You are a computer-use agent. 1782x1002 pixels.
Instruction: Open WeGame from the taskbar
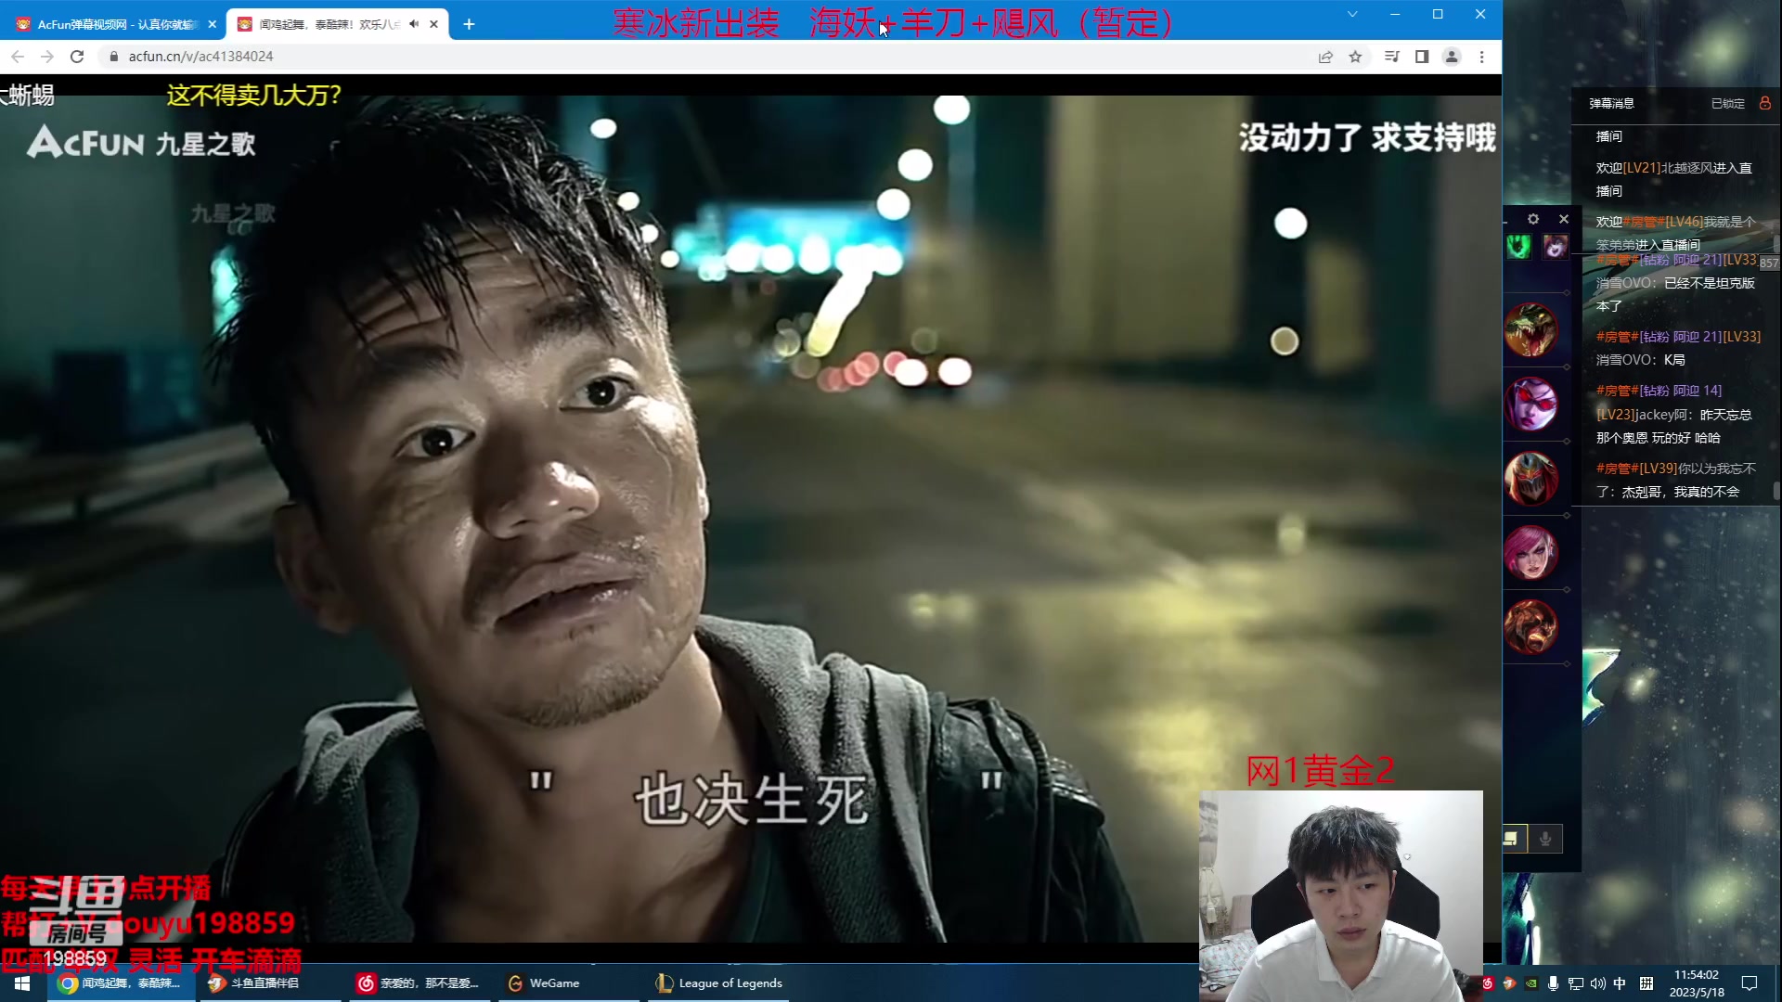(553, 983)
